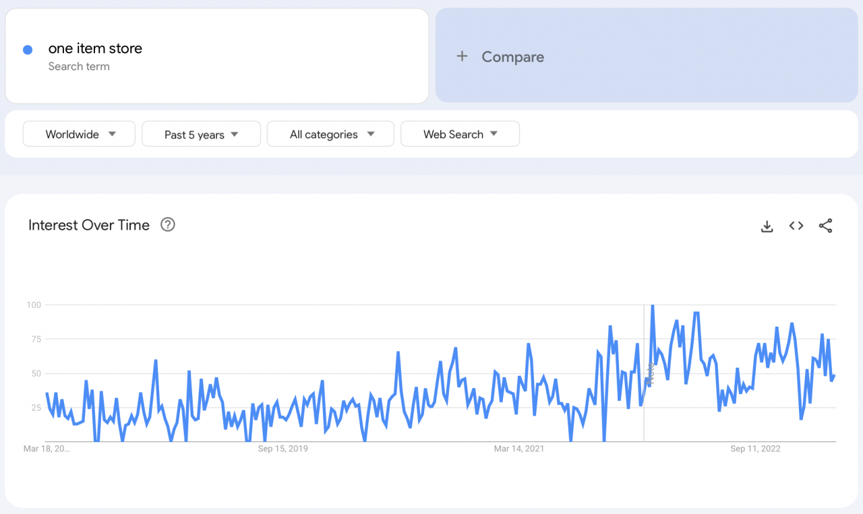Expand the Past 5 years time range selector
Viewport: 863px width, 514px height.
point(201,133)
